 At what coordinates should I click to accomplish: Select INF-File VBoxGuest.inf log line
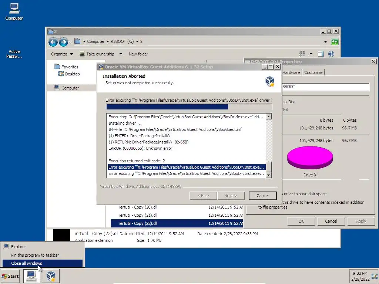175,129
